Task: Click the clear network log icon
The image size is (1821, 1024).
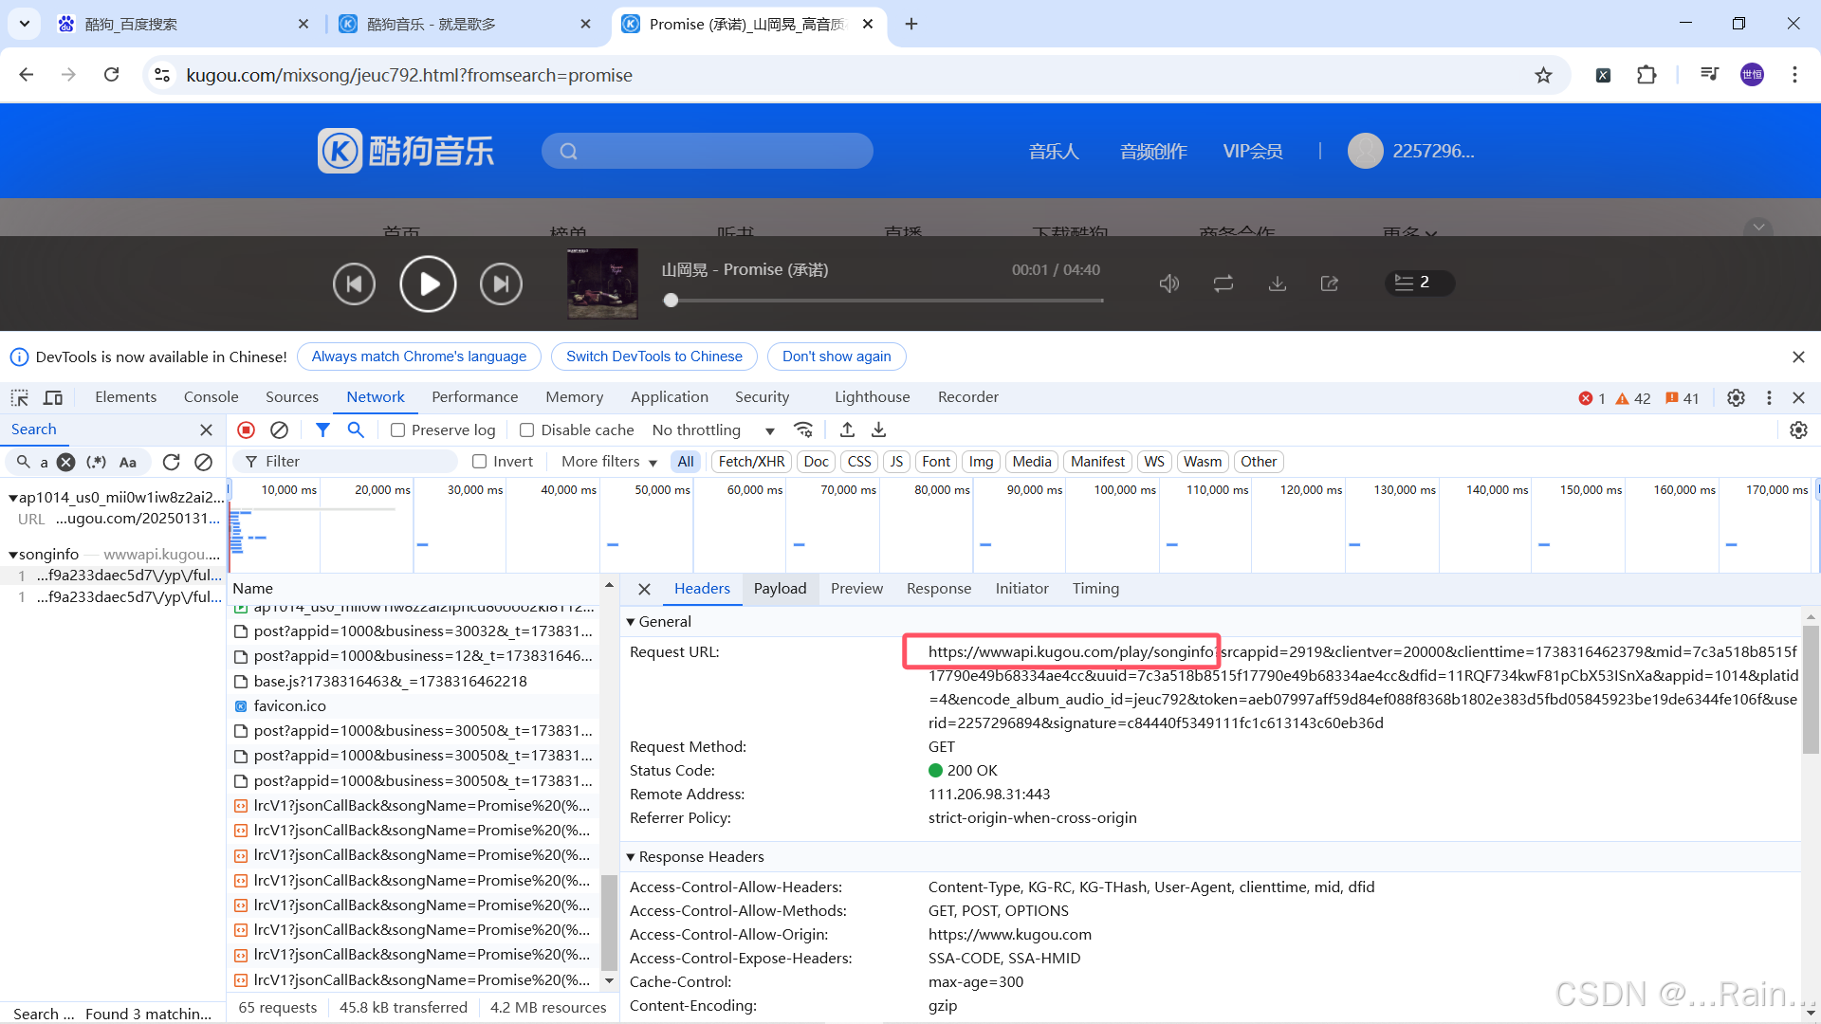Action: tap(279, 430)
